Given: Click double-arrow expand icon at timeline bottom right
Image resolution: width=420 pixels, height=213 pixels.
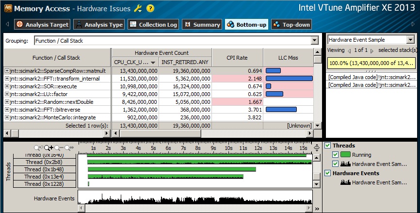Looking at the screenshot, I should coord(317,209).
